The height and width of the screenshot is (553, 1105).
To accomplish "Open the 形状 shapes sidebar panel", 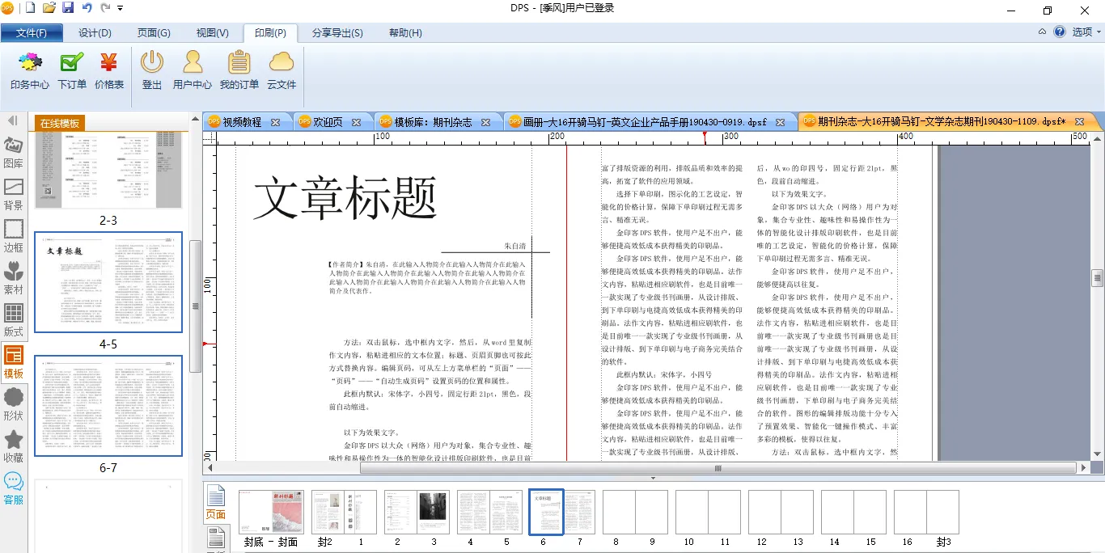I will tap(14, 403).
